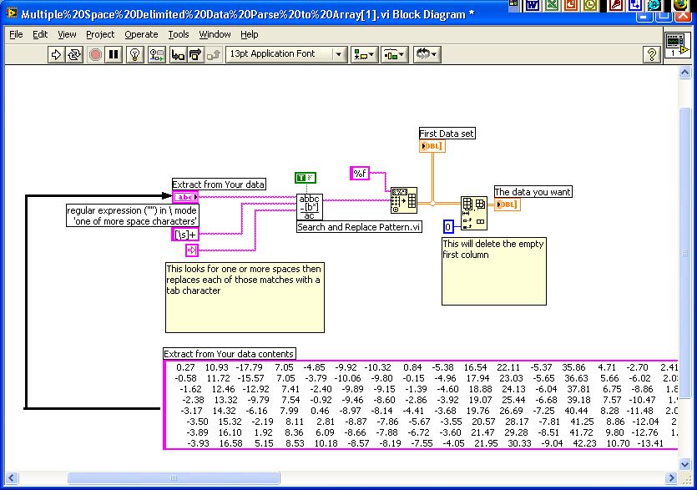697x490 pixels.
Task: Click the Run arrow button
Action: coord(57,54)
